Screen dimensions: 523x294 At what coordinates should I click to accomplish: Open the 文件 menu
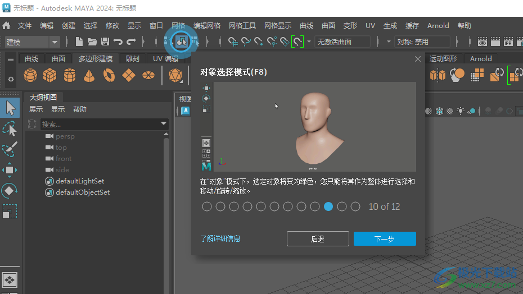coord(24,26)
